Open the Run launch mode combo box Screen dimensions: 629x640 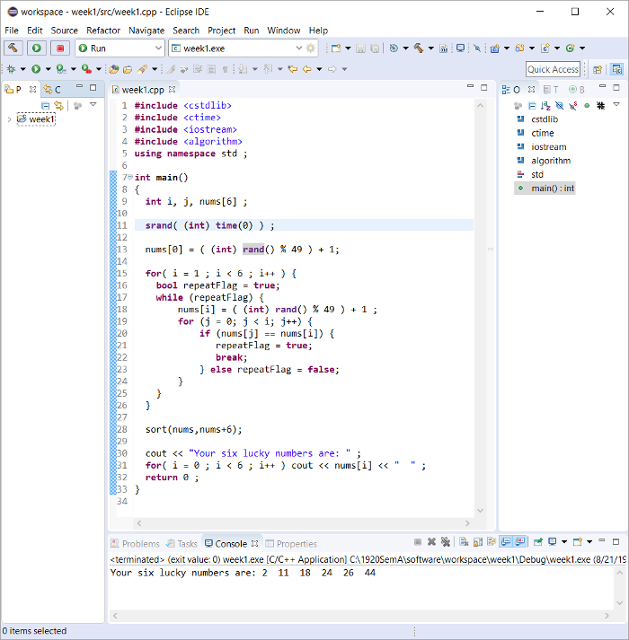(120, 48)
